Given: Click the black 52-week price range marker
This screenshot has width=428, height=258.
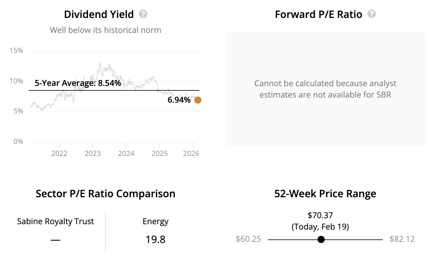Looking at the screenshot, I should pyautogui.click(x=321, y=239).
